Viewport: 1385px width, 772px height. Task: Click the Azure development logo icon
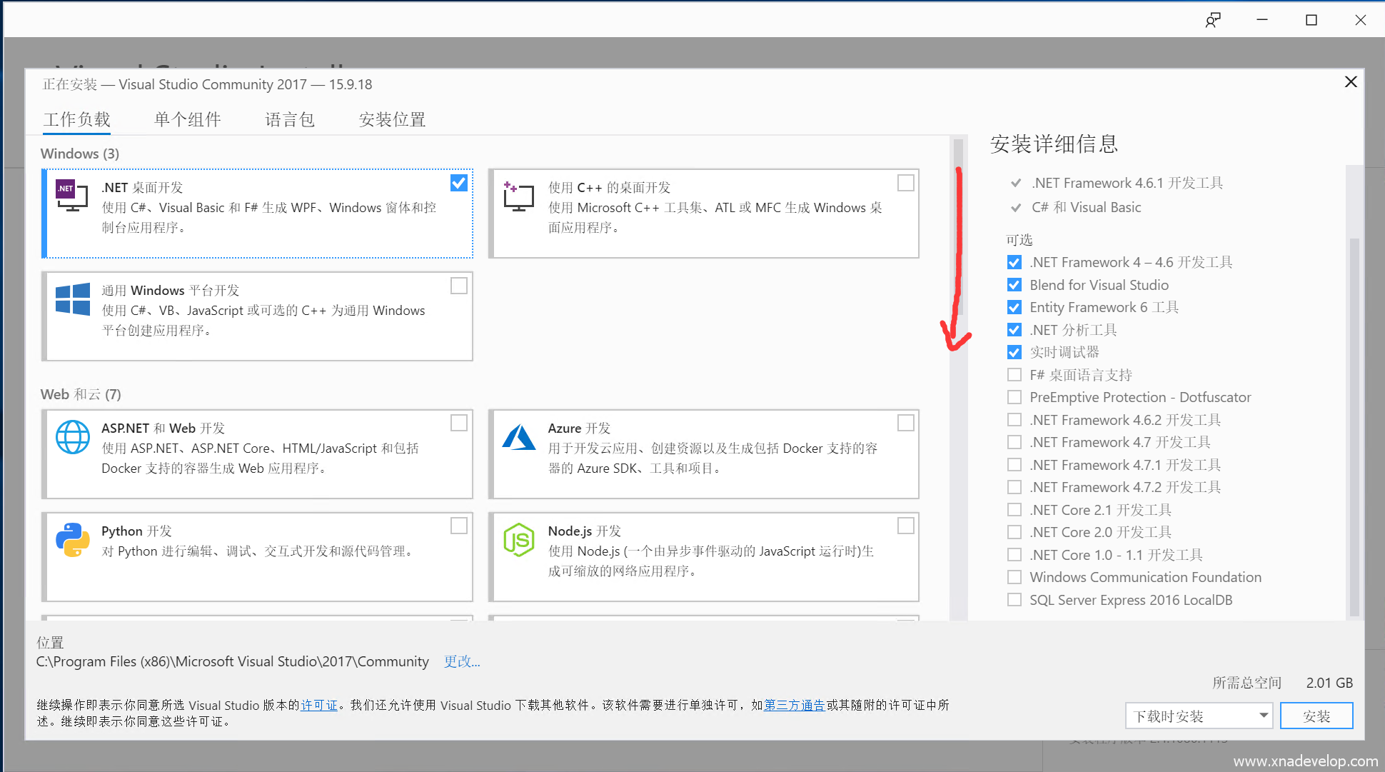[518, 437]
